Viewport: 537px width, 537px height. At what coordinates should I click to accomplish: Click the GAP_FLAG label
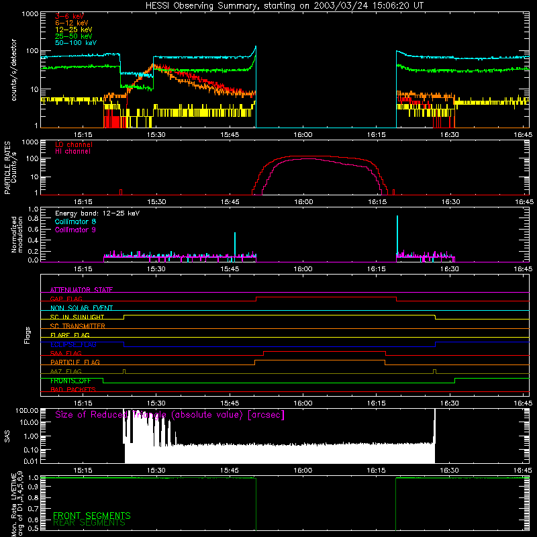click(66, 299)
